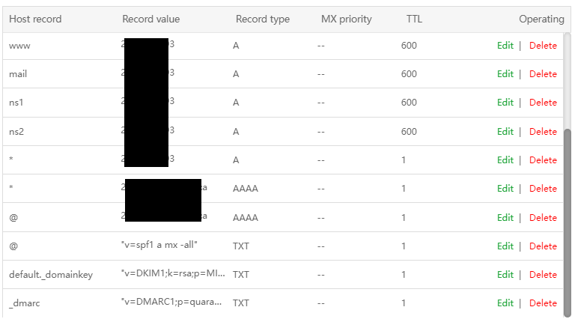Edit the default._domainkey DKIM record
575x322 pixels.
(x=505, y=275)
